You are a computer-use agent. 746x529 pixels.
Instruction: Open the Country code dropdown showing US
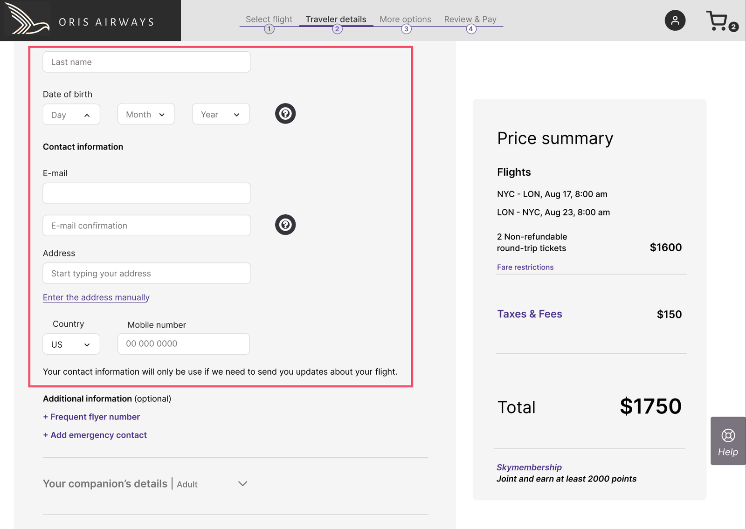pos(71,344)
